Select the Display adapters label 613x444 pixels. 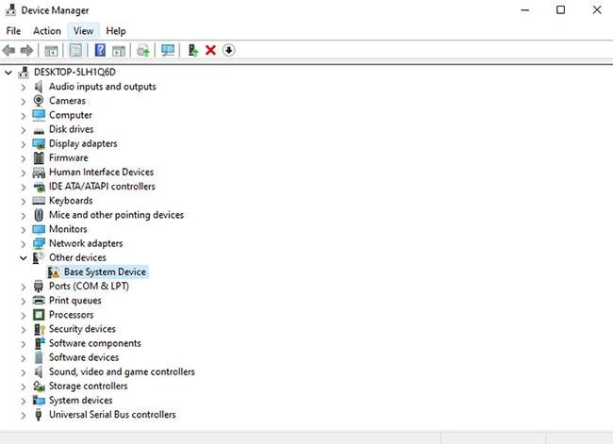click(83, 144)
